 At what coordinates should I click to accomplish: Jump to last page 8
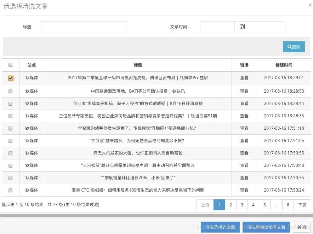[x=288, y=205]
